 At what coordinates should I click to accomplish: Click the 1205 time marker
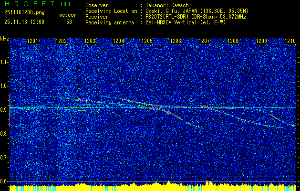(147, 41)
